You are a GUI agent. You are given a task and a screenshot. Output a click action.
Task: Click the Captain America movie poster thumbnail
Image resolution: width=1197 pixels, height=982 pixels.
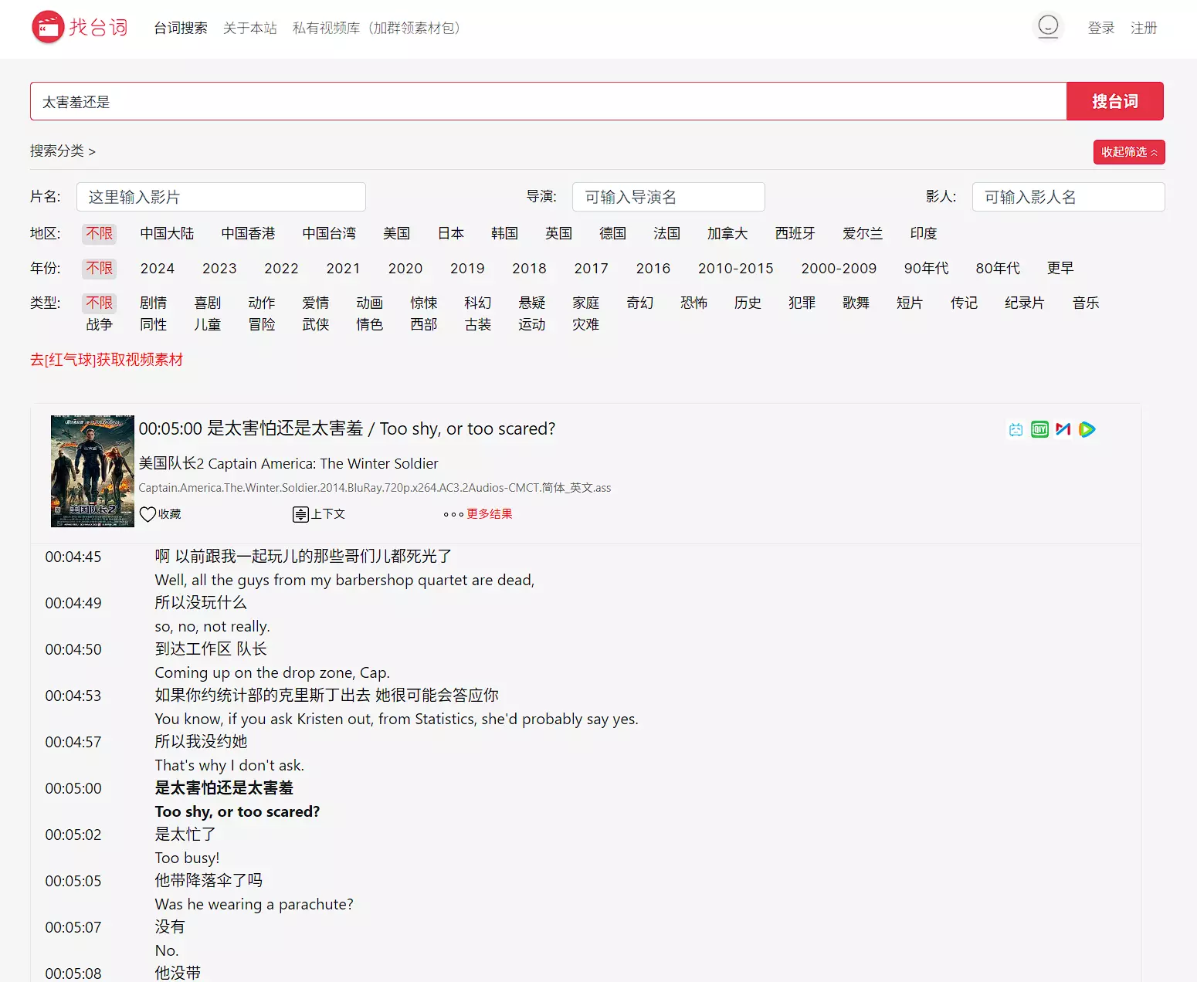93,471
